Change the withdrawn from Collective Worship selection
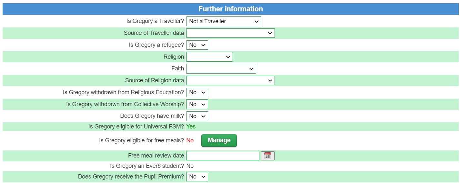 coord(197,104)
